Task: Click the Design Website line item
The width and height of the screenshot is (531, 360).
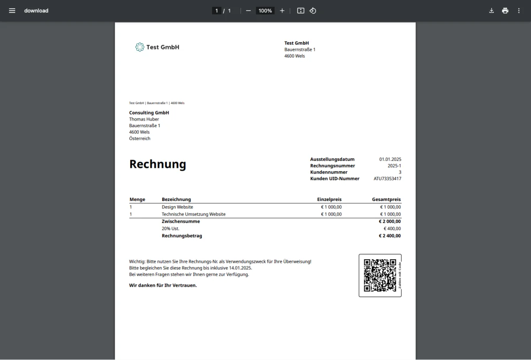Action: [177, 207]
